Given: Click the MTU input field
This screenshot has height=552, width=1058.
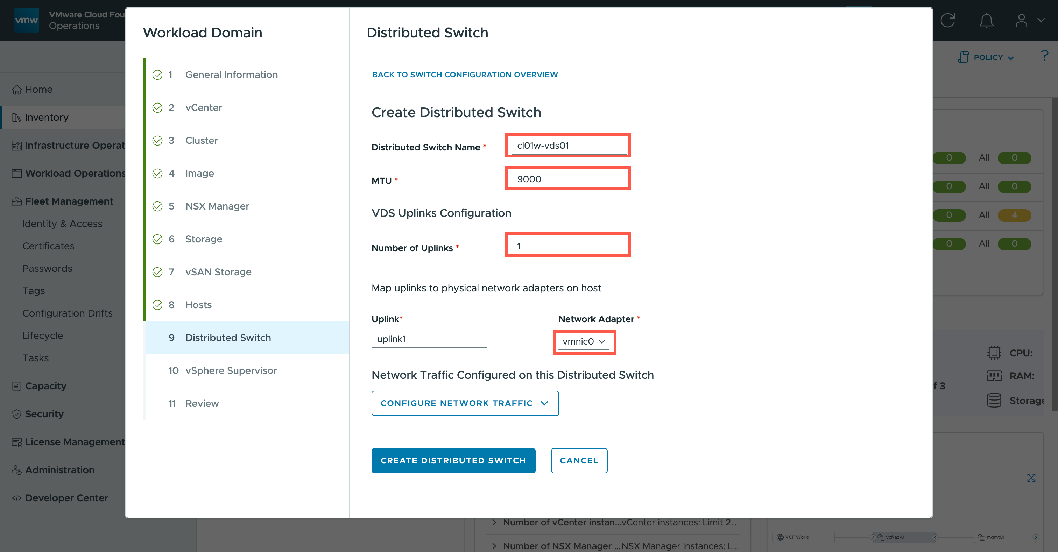Looking at the screenshot, I should 567,179.
